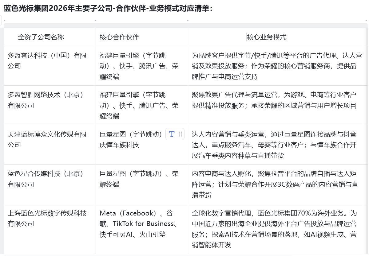Click the partner cell in 多盟智胜网络技术 row
Viewport: 369px width, 256px height.
click(x=142, y=105)
